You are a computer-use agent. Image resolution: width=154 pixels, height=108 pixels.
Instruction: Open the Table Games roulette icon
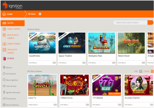pos(4,29)
